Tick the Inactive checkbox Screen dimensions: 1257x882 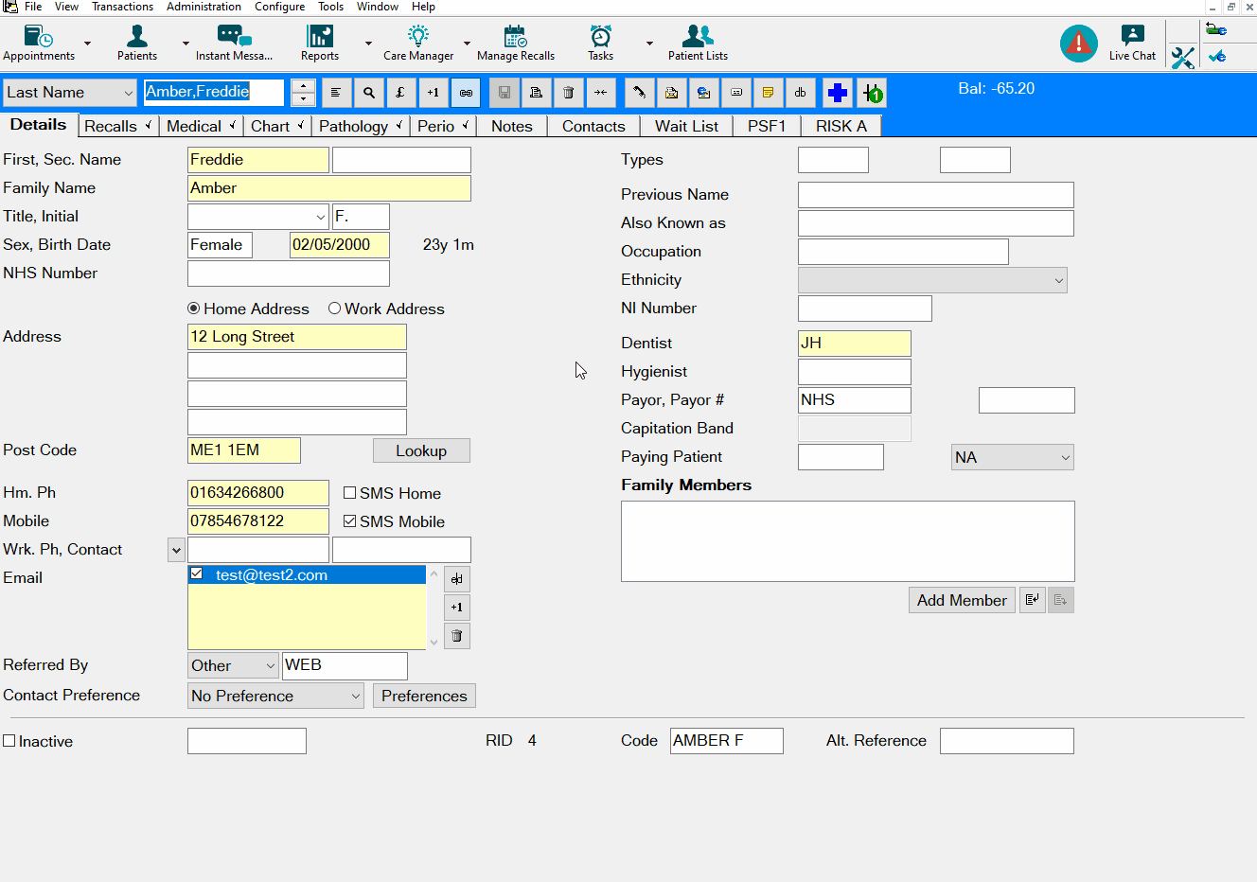tap(9, 741)
